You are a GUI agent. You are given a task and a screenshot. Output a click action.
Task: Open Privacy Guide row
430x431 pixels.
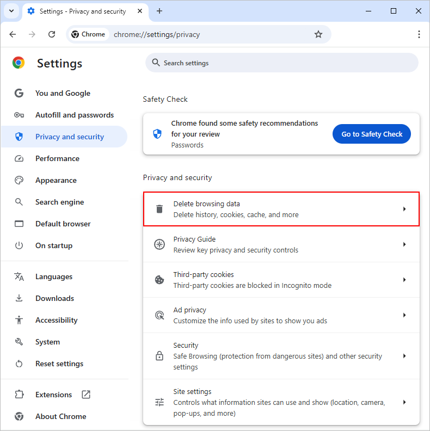281,244
